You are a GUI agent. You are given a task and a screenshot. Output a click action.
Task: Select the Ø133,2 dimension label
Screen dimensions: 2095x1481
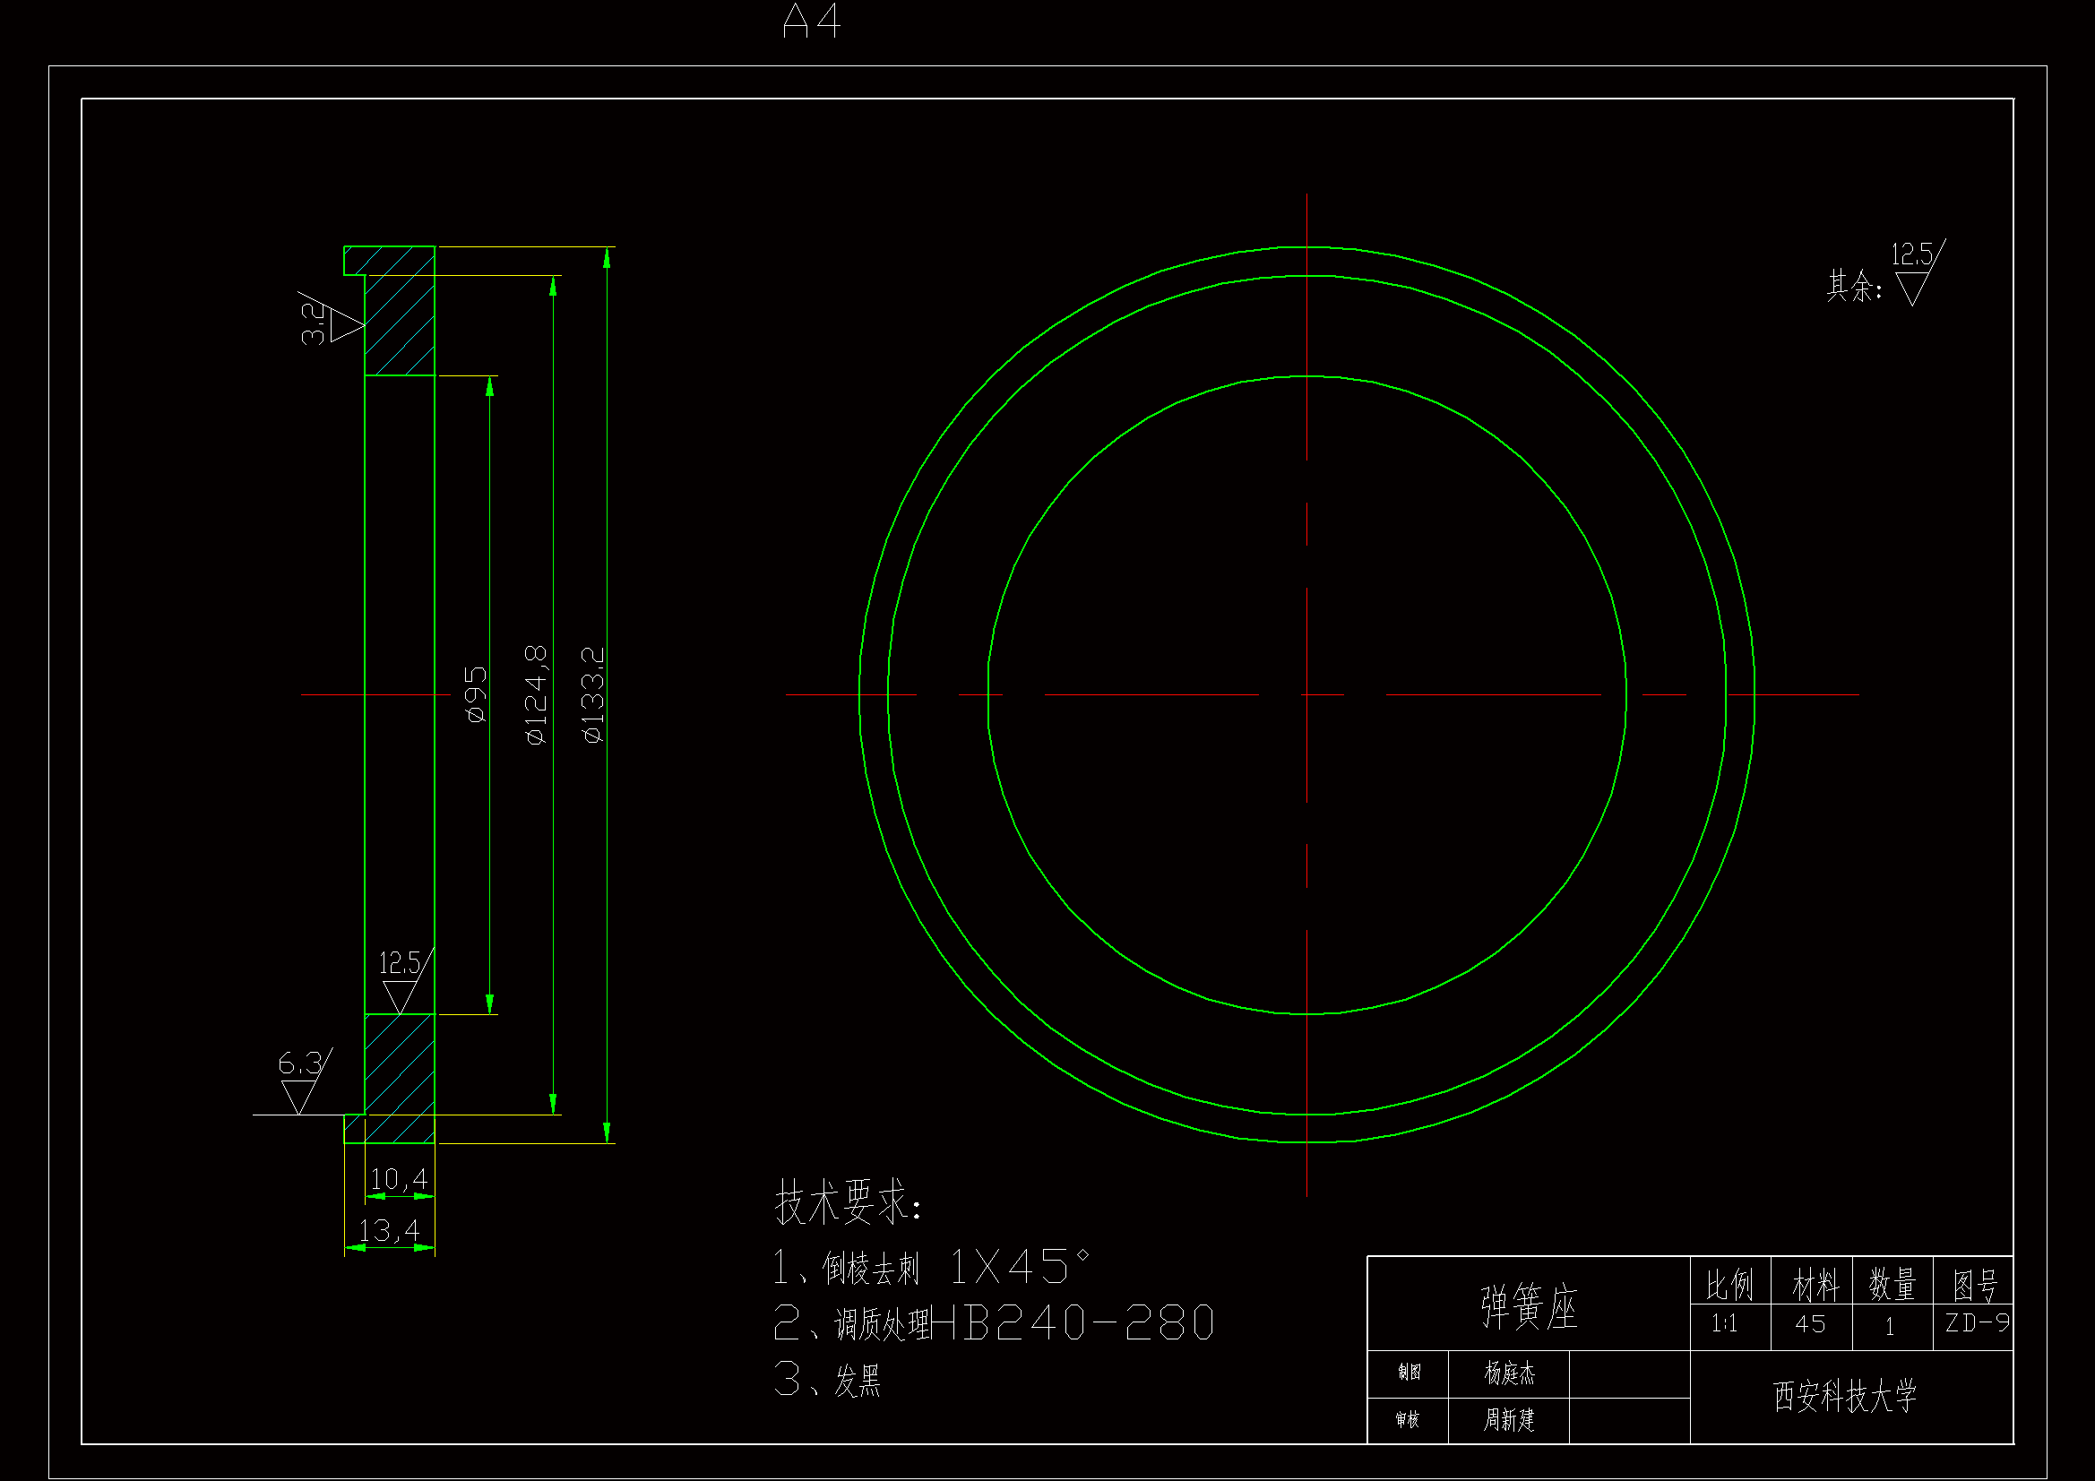point(593,694)
